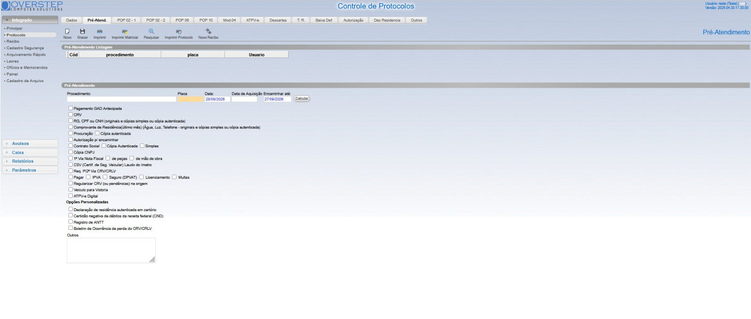Tick the Registro de ANTT checkbox
Screen dimensions: 751x319
(x=70, y=222)
